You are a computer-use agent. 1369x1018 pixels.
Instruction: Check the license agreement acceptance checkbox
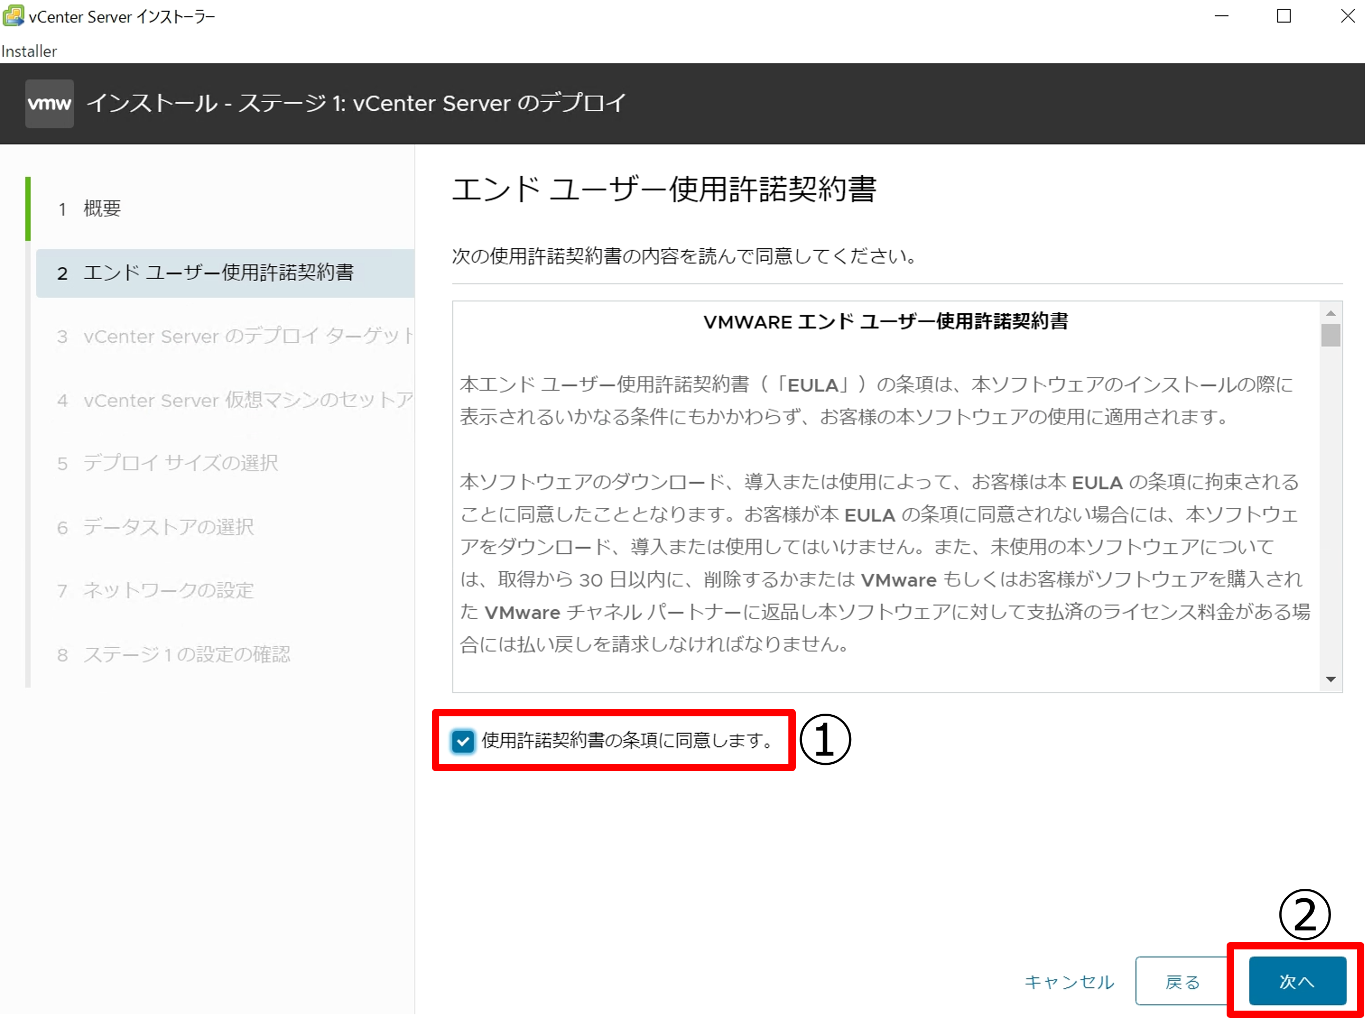(x=462, y=741)
